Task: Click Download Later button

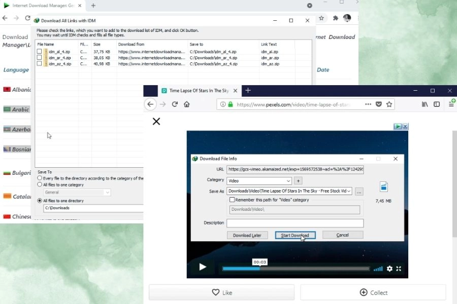Action: (x=247, y=235)
